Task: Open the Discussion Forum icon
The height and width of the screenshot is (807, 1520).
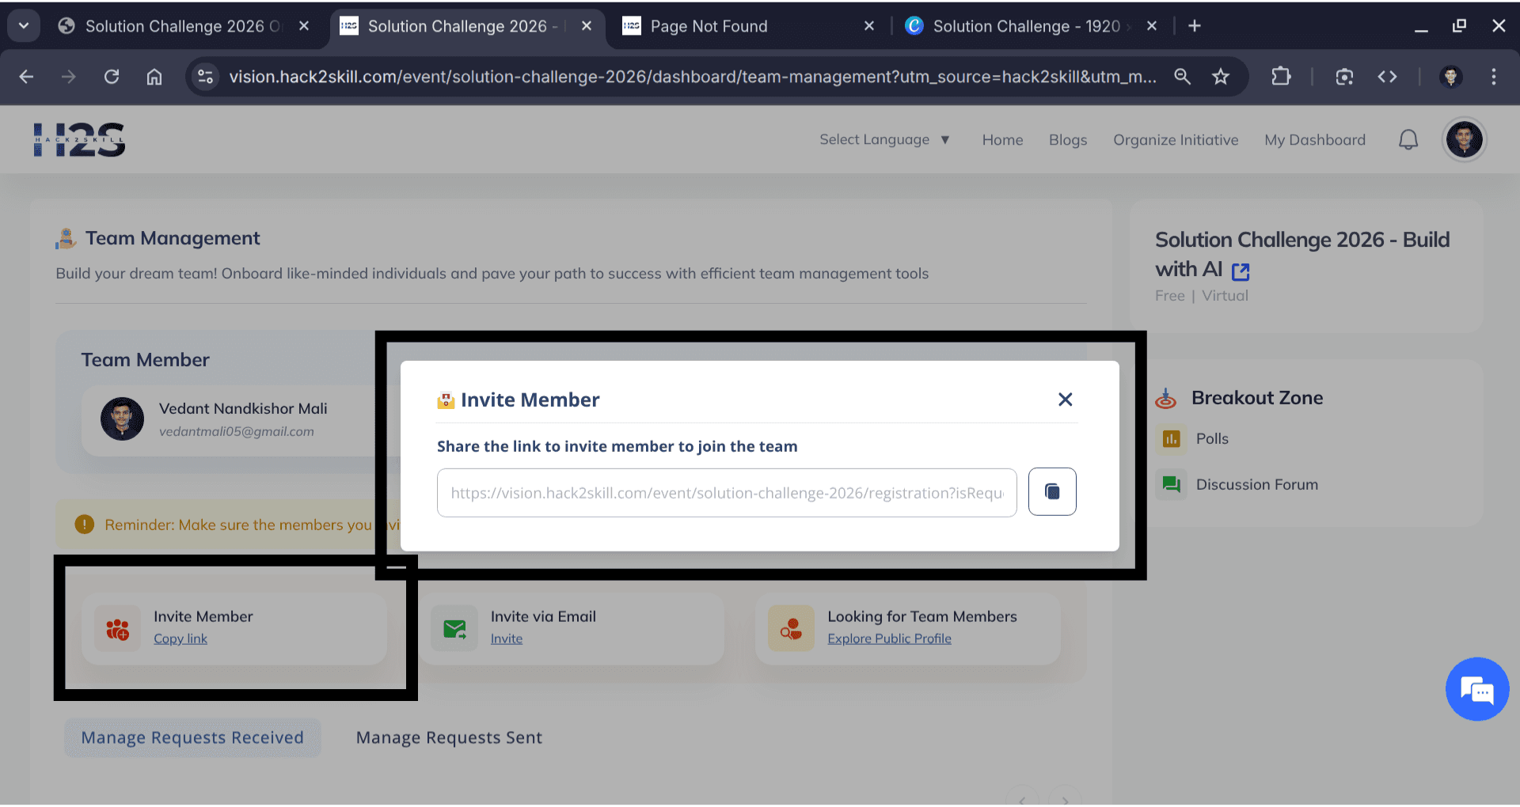Action: 1172,484
